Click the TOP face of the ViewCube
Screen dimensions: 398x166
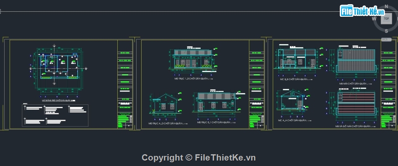tap(386, 18)
